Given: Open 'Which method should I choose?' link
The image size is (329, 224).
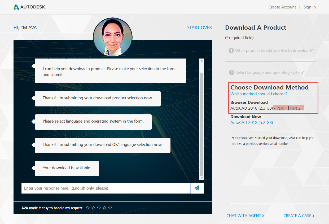Looking at the screenshot, I should tap(259, 94).
